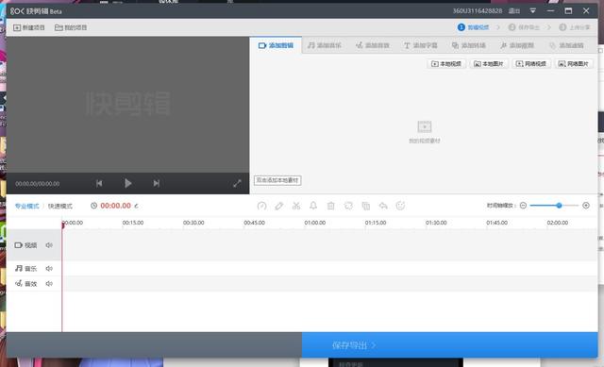Click the red playhead on timeline
Viewport: 604px width, 367px height.
[x=63, y=225]
